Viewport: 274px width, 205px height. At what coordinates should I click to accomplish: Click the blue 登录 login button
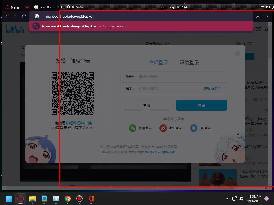[x=201, y=105]
